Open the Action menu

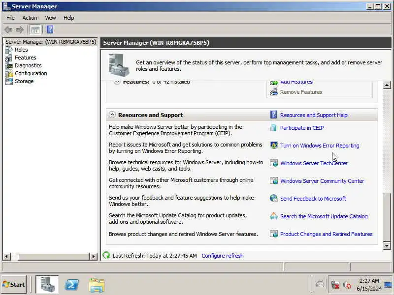(30, 18)
